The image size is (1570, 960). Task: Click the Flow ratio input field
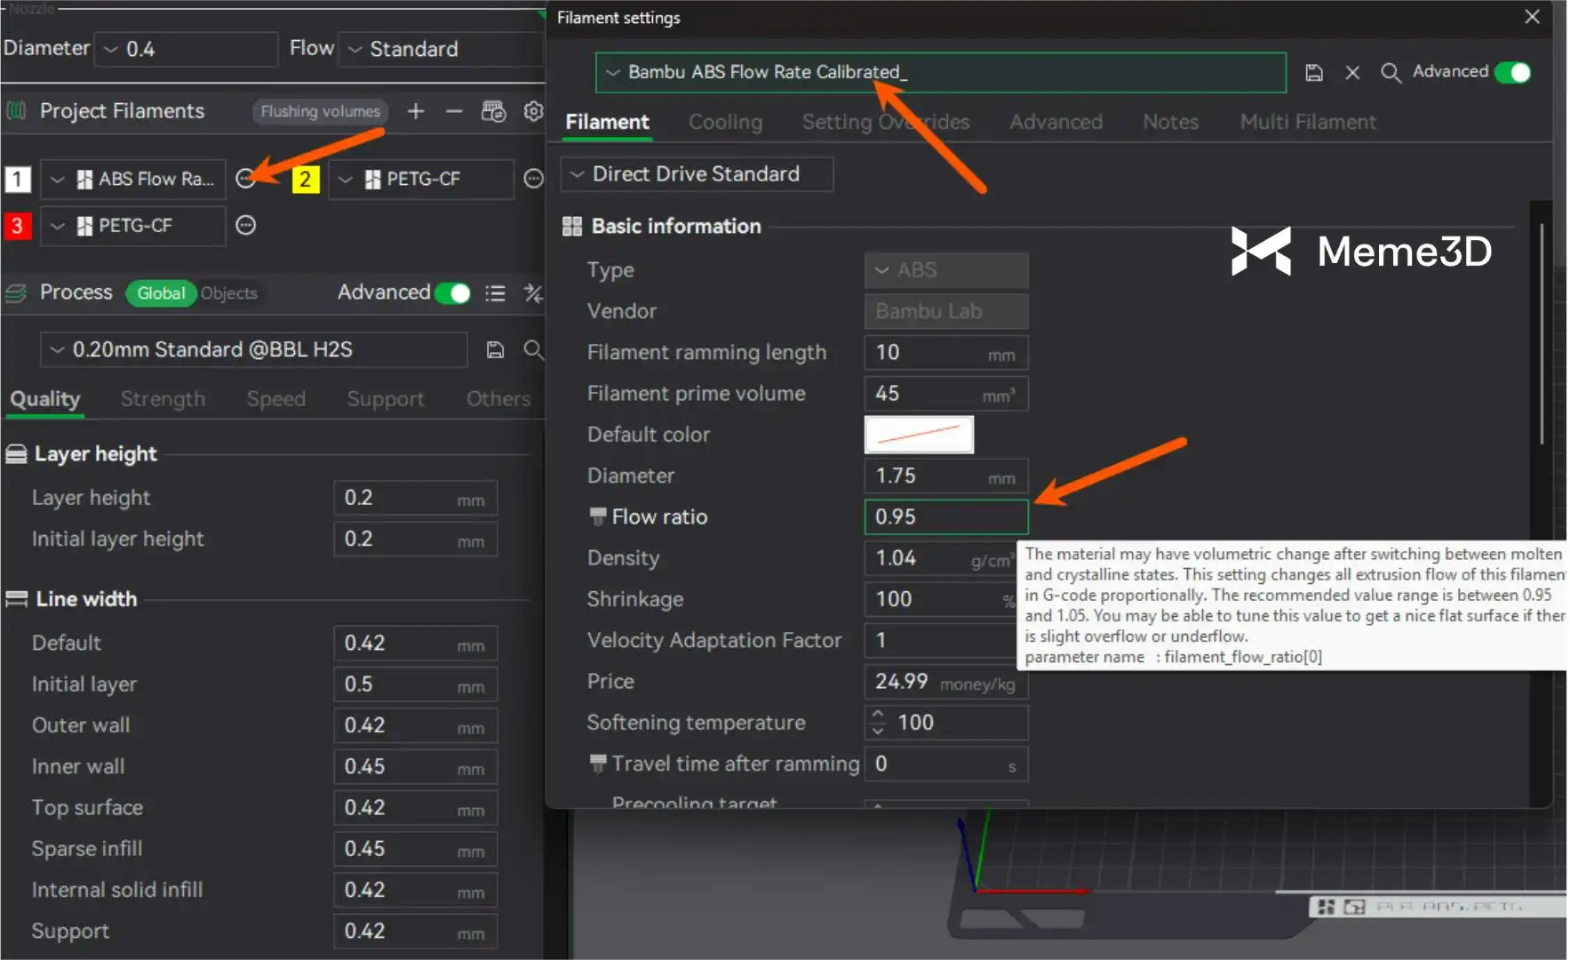(944, 517)
